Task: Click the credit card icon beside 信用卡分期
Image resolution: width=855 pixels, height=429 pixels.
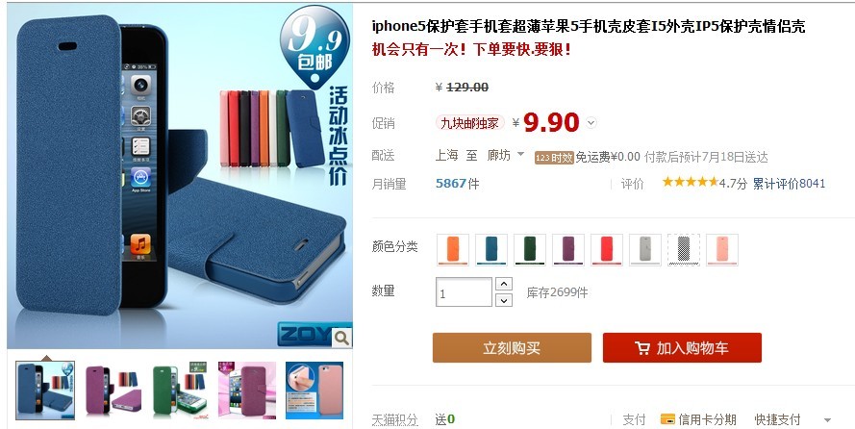Action: coord(667,419)
